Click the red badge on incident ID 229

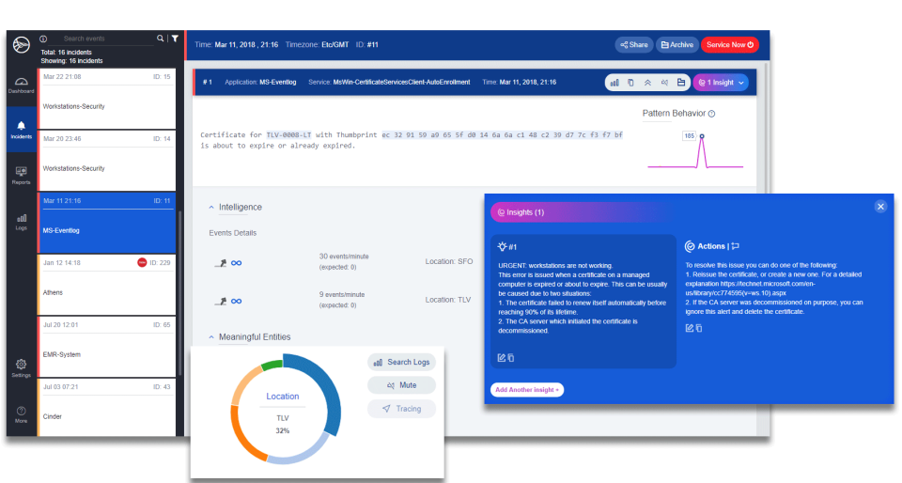(x=142, y=262)
